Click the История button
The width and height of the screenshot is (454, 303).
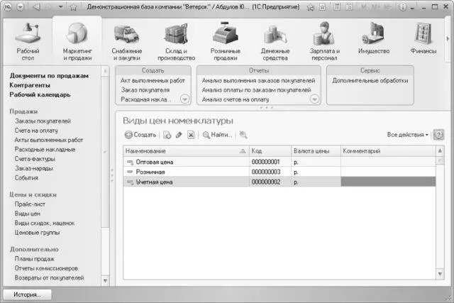click(27, 294)
